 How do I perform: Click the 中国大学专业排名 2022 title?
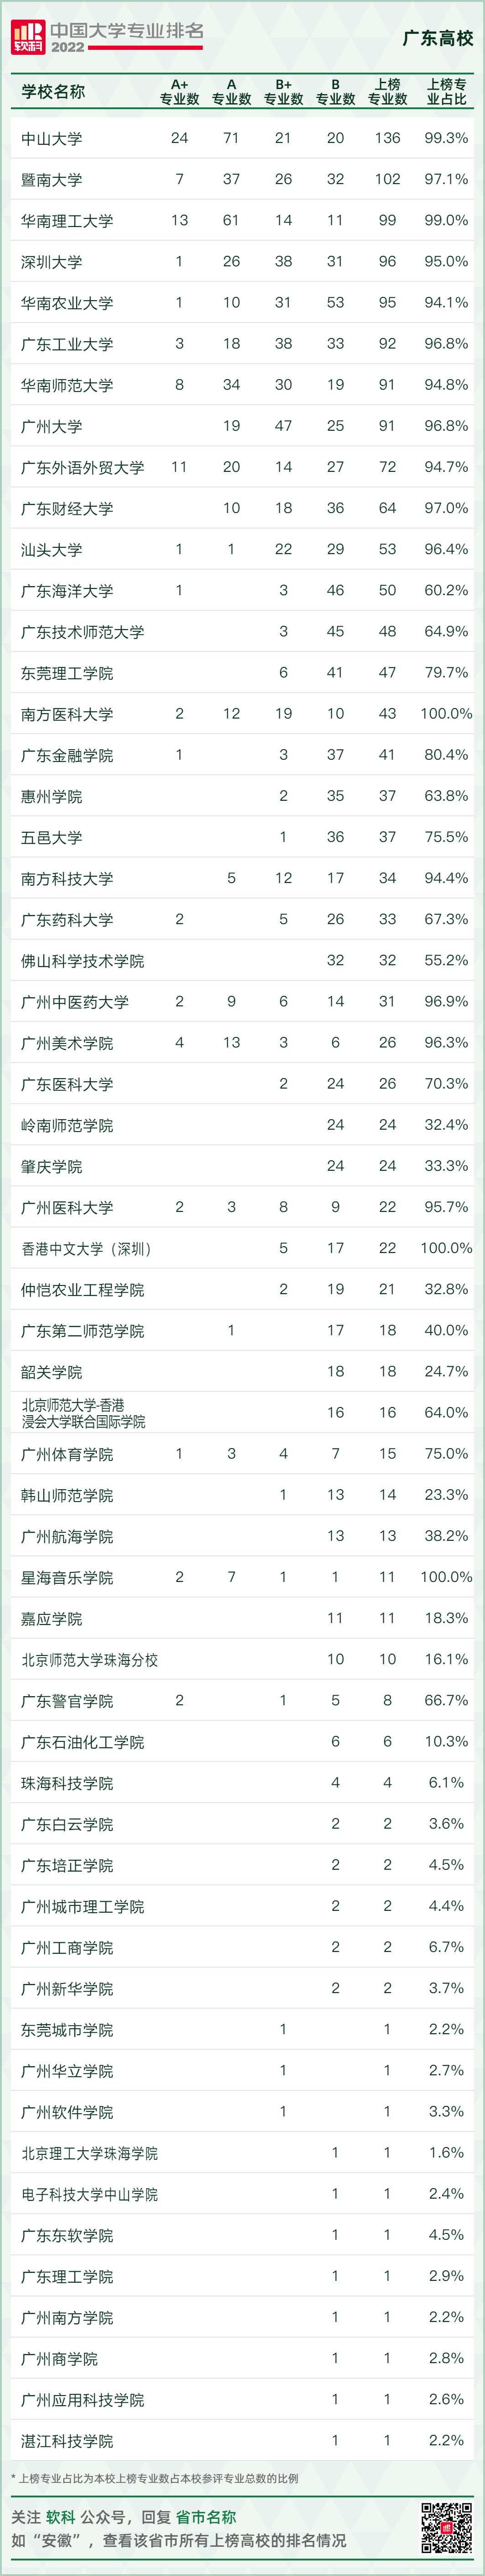click(127, 37)
